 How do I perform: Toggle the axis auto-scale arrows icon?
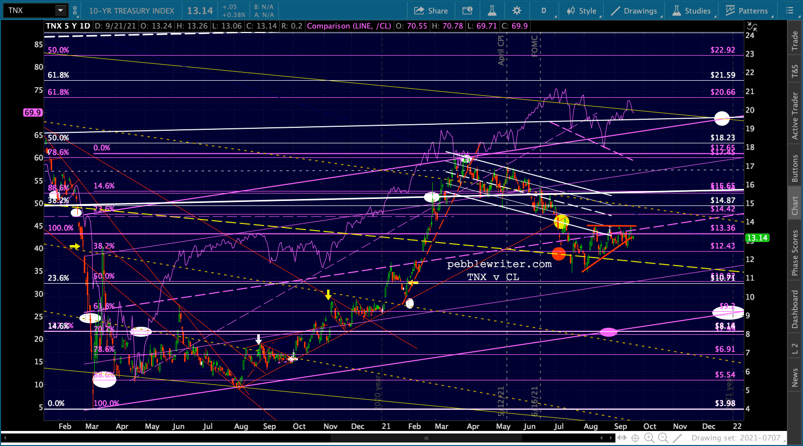click(x=752, y=28)
